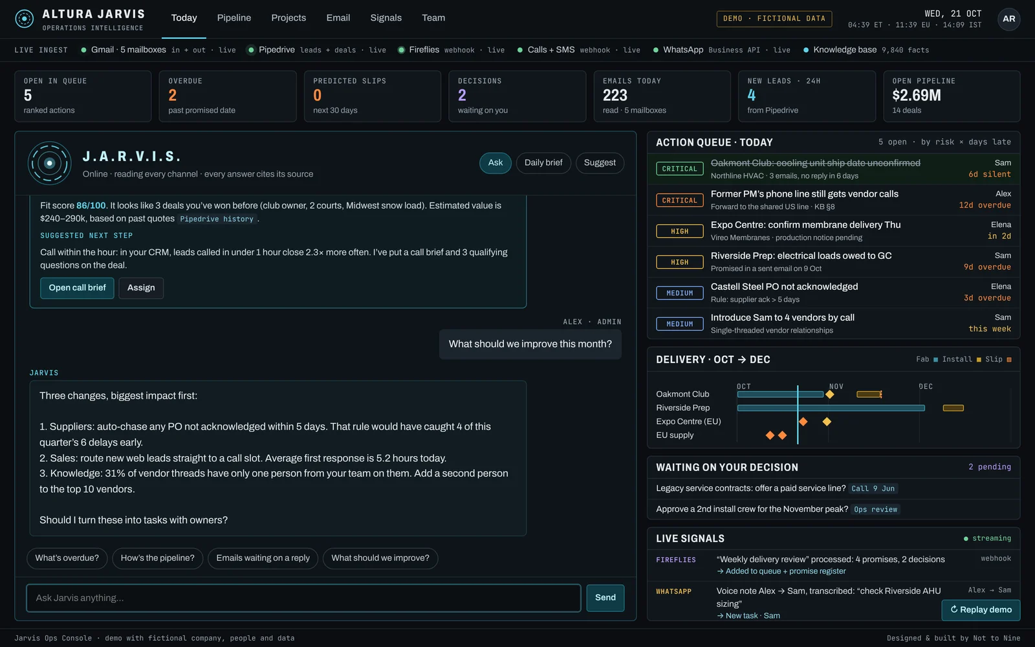This screenshot has width=1035, height=647.
Task: Open the AR user avatar
Action: point(1008,19)
